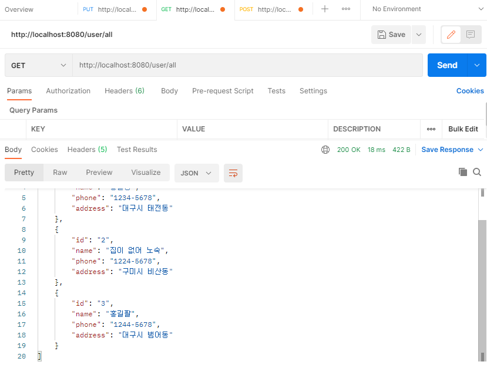This screenshot has height=365, width=487.
Task: Open the Authorization tab
Action: (x=68, y=91)
